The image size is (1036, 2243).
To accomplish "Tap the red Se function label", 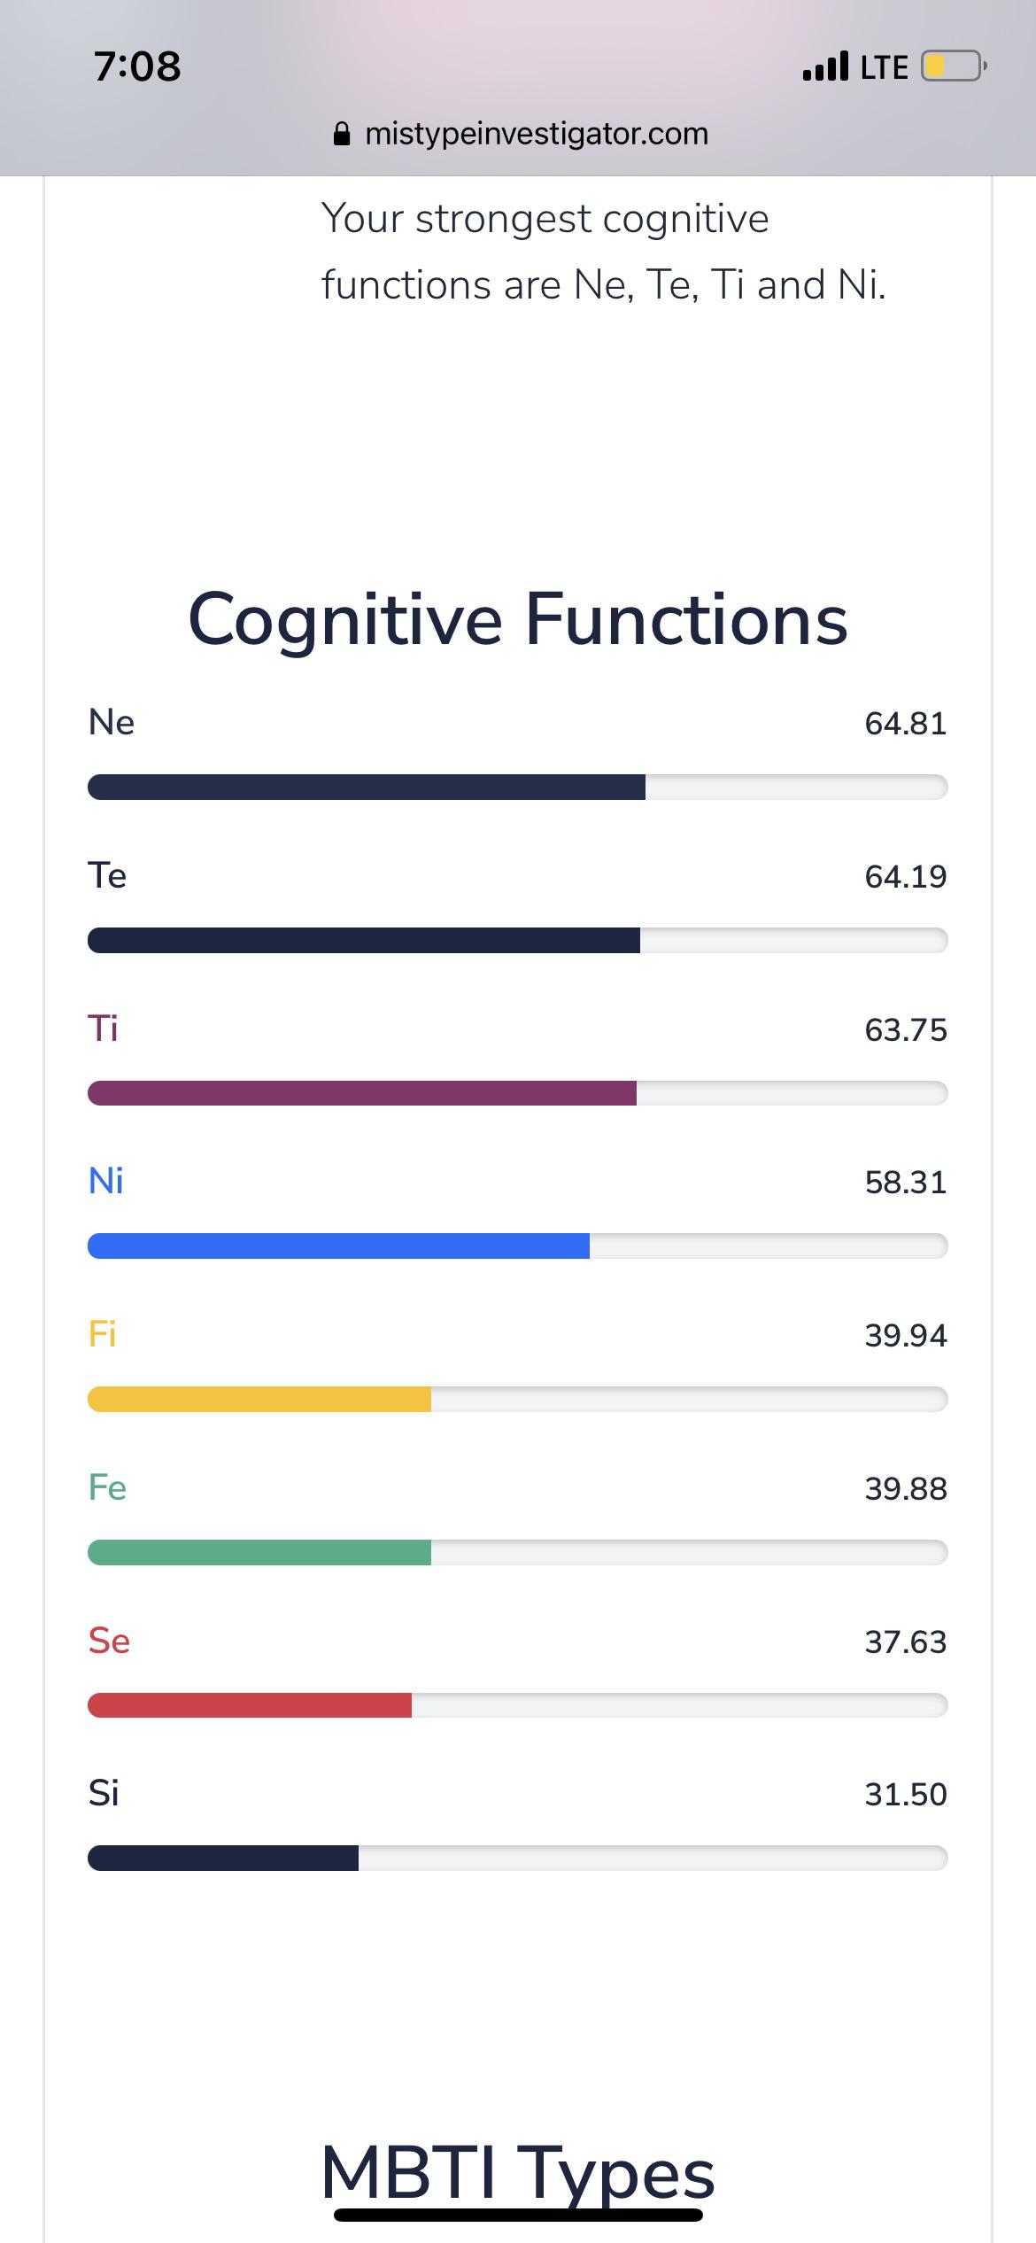I will pyautogui.click(x=109, y=1641).
